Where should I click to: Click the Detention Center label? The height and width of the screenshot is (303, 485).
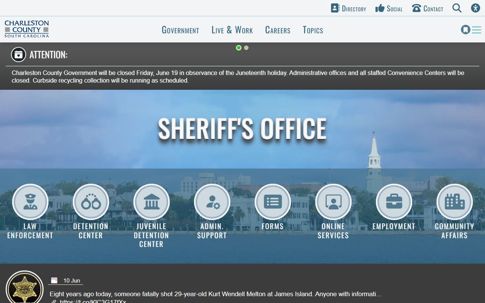(91, 231)
